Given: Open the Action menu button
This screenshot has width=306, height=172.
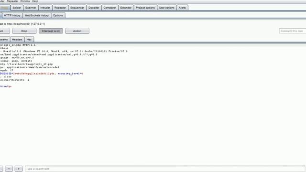Looking at the screenshot, I should [x=77, y=31].
